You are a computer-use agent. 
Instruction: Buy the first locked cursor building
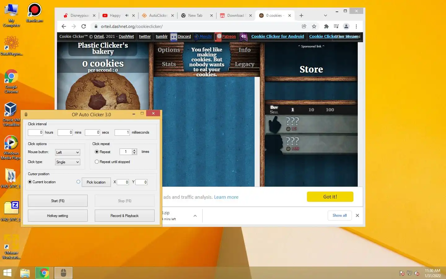point(311,124)
